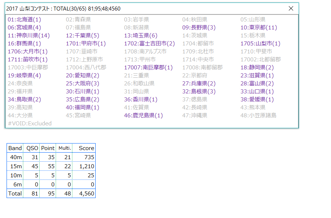Click the 15m score cell 1,210
Viewport: 331px width, 218px height.
coord(86,166)
